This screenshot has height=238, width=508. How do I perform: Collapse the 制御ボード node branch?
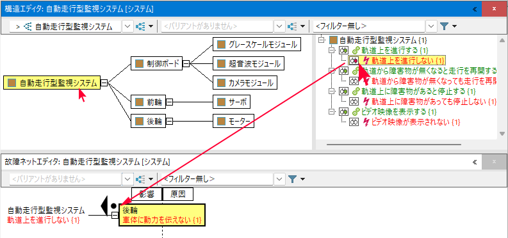[x=186, y=64]
